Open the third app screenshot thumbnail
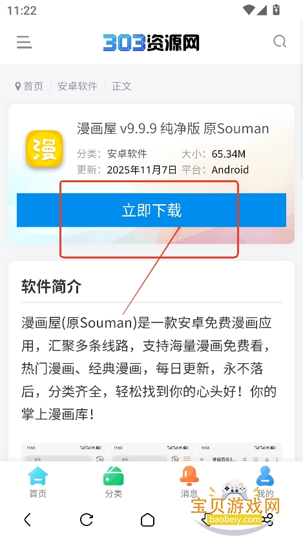Screen dimensions: 303x539 click(239, 452)
